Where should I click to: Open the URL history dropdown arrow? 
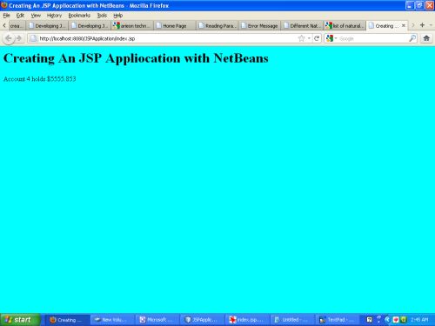309,38
